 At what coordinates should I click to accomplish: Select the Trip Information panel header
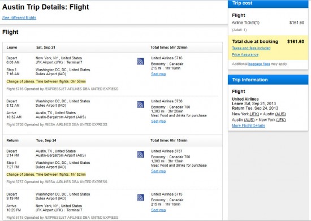[x=268, y=80]
